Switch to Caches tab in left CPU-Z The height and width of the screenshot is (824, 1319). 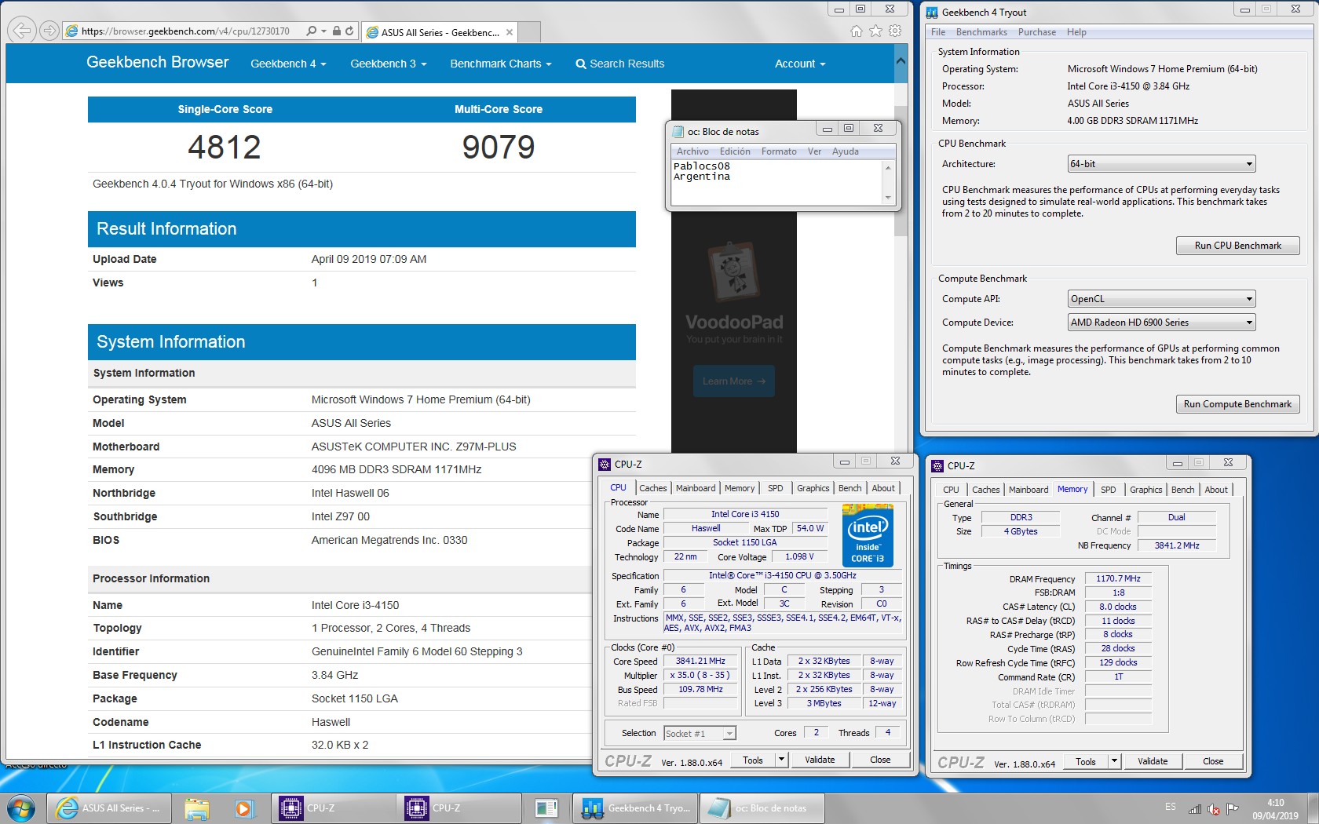[652, 488]
